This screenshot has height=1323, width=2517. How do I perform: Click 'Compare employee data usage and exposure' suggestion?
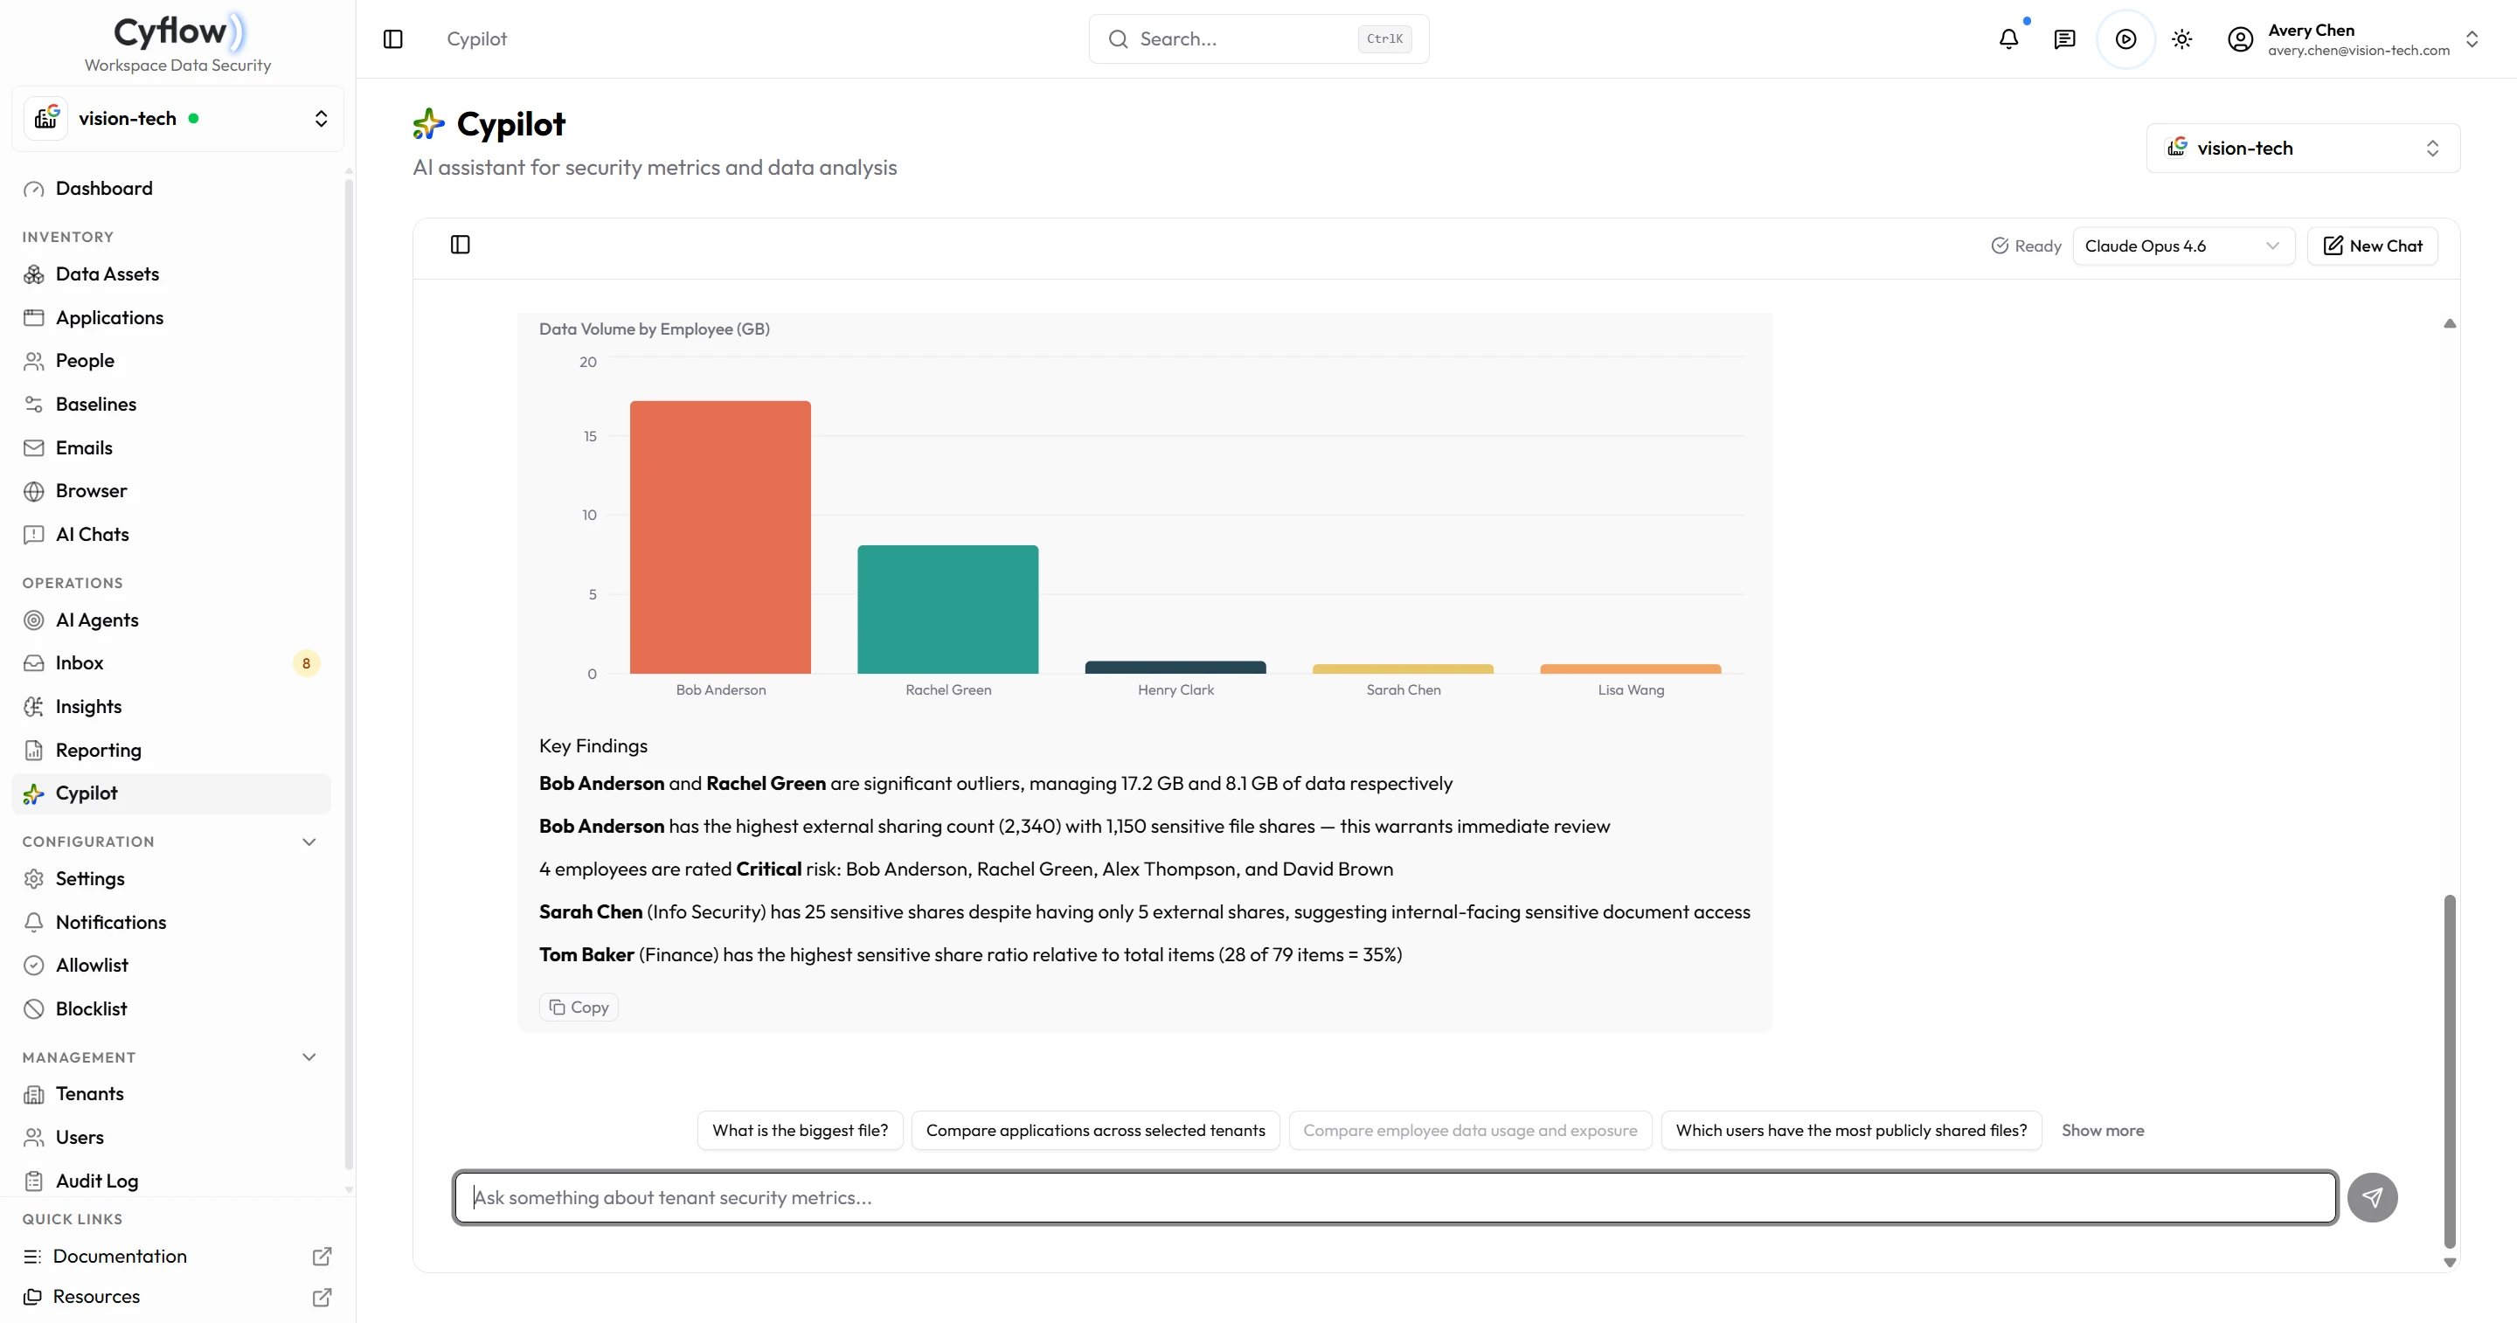(1471, 1130)
